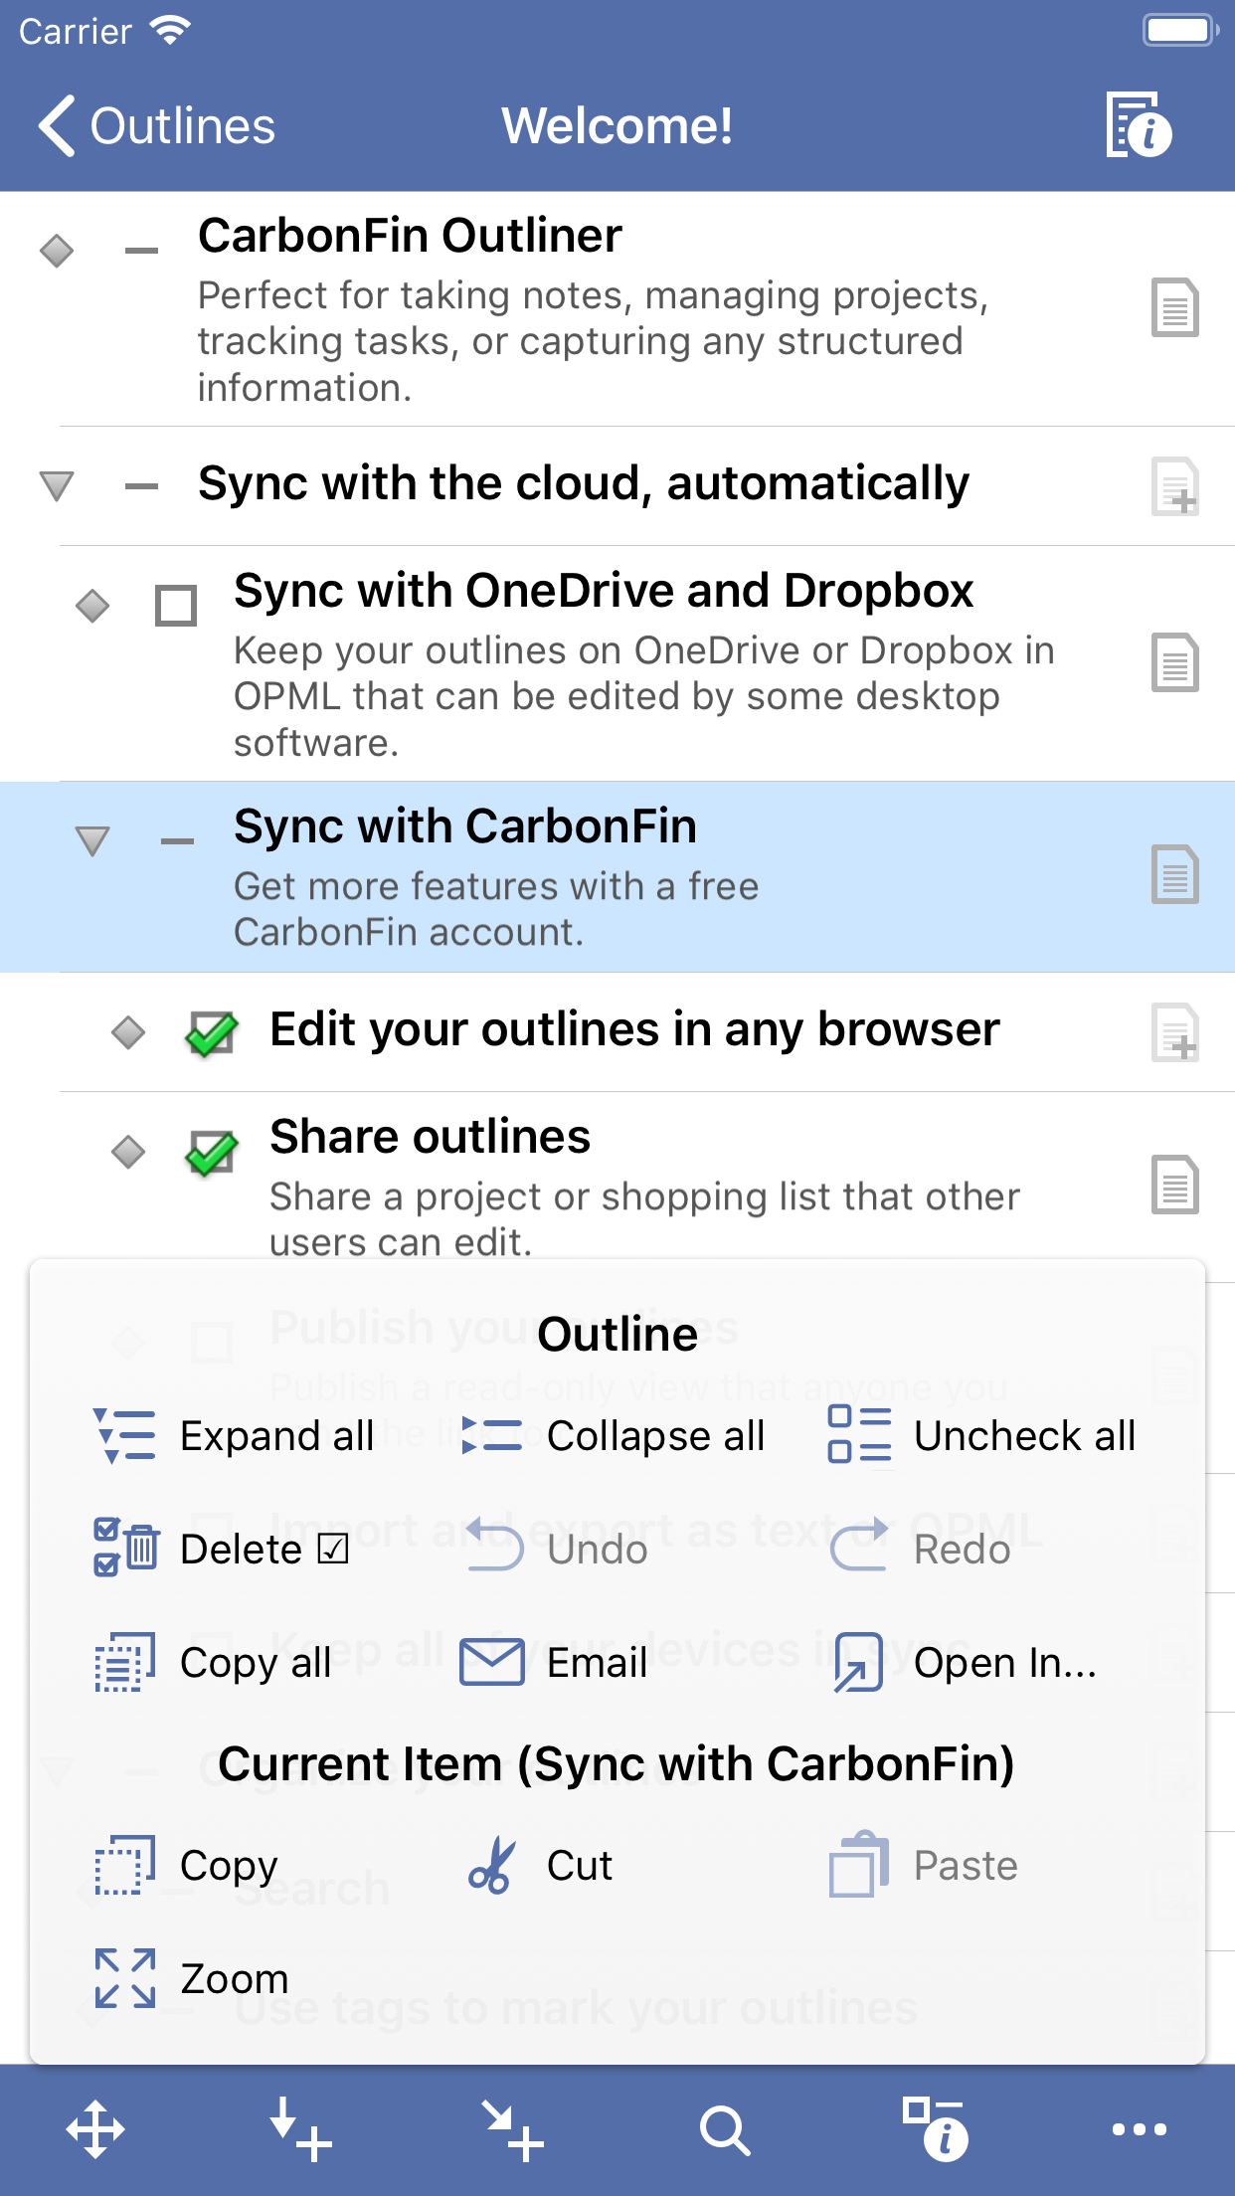
Task: Choose Collapse all from Outline menu
Action: pos(613,1436)
